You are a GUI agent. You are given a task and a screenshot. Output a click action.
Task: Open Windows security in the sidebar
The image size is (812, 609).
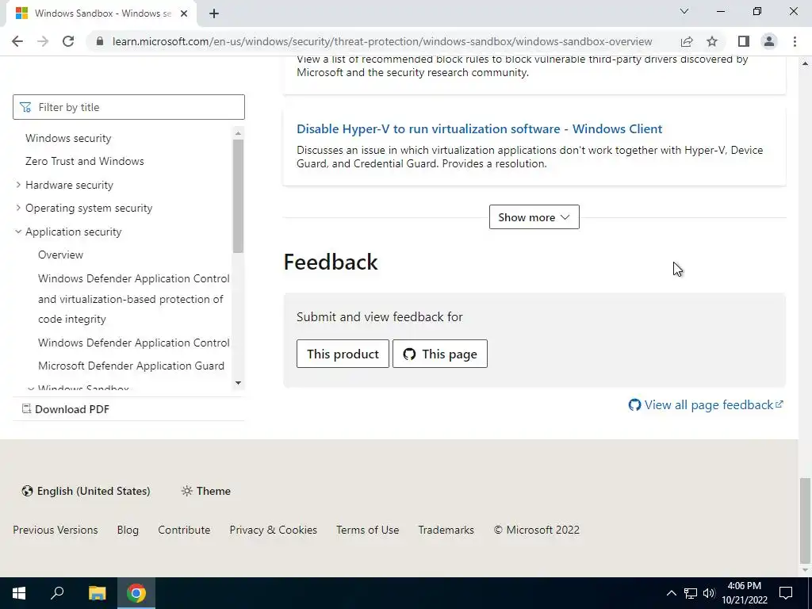(x=68, y=138)
